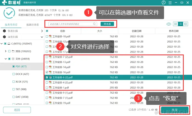Check the DAT (3058) checkbox

pyautogui.click(x=14, y=97)
